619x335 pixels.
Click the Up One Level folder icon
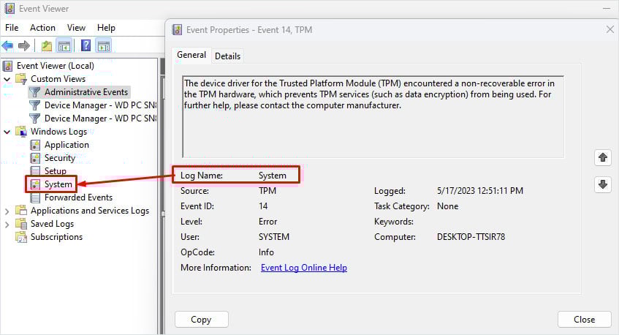point(47,46)
